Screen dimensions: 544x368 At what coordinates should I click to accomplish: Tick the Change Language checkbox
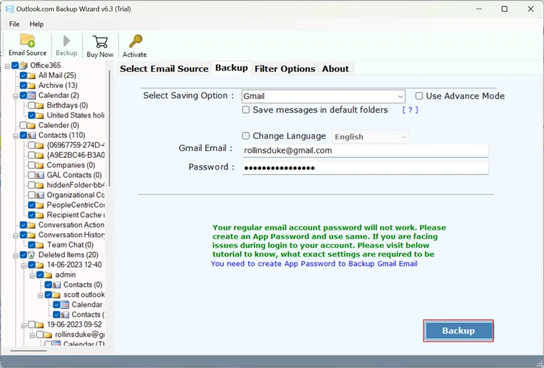pos(245,136)
